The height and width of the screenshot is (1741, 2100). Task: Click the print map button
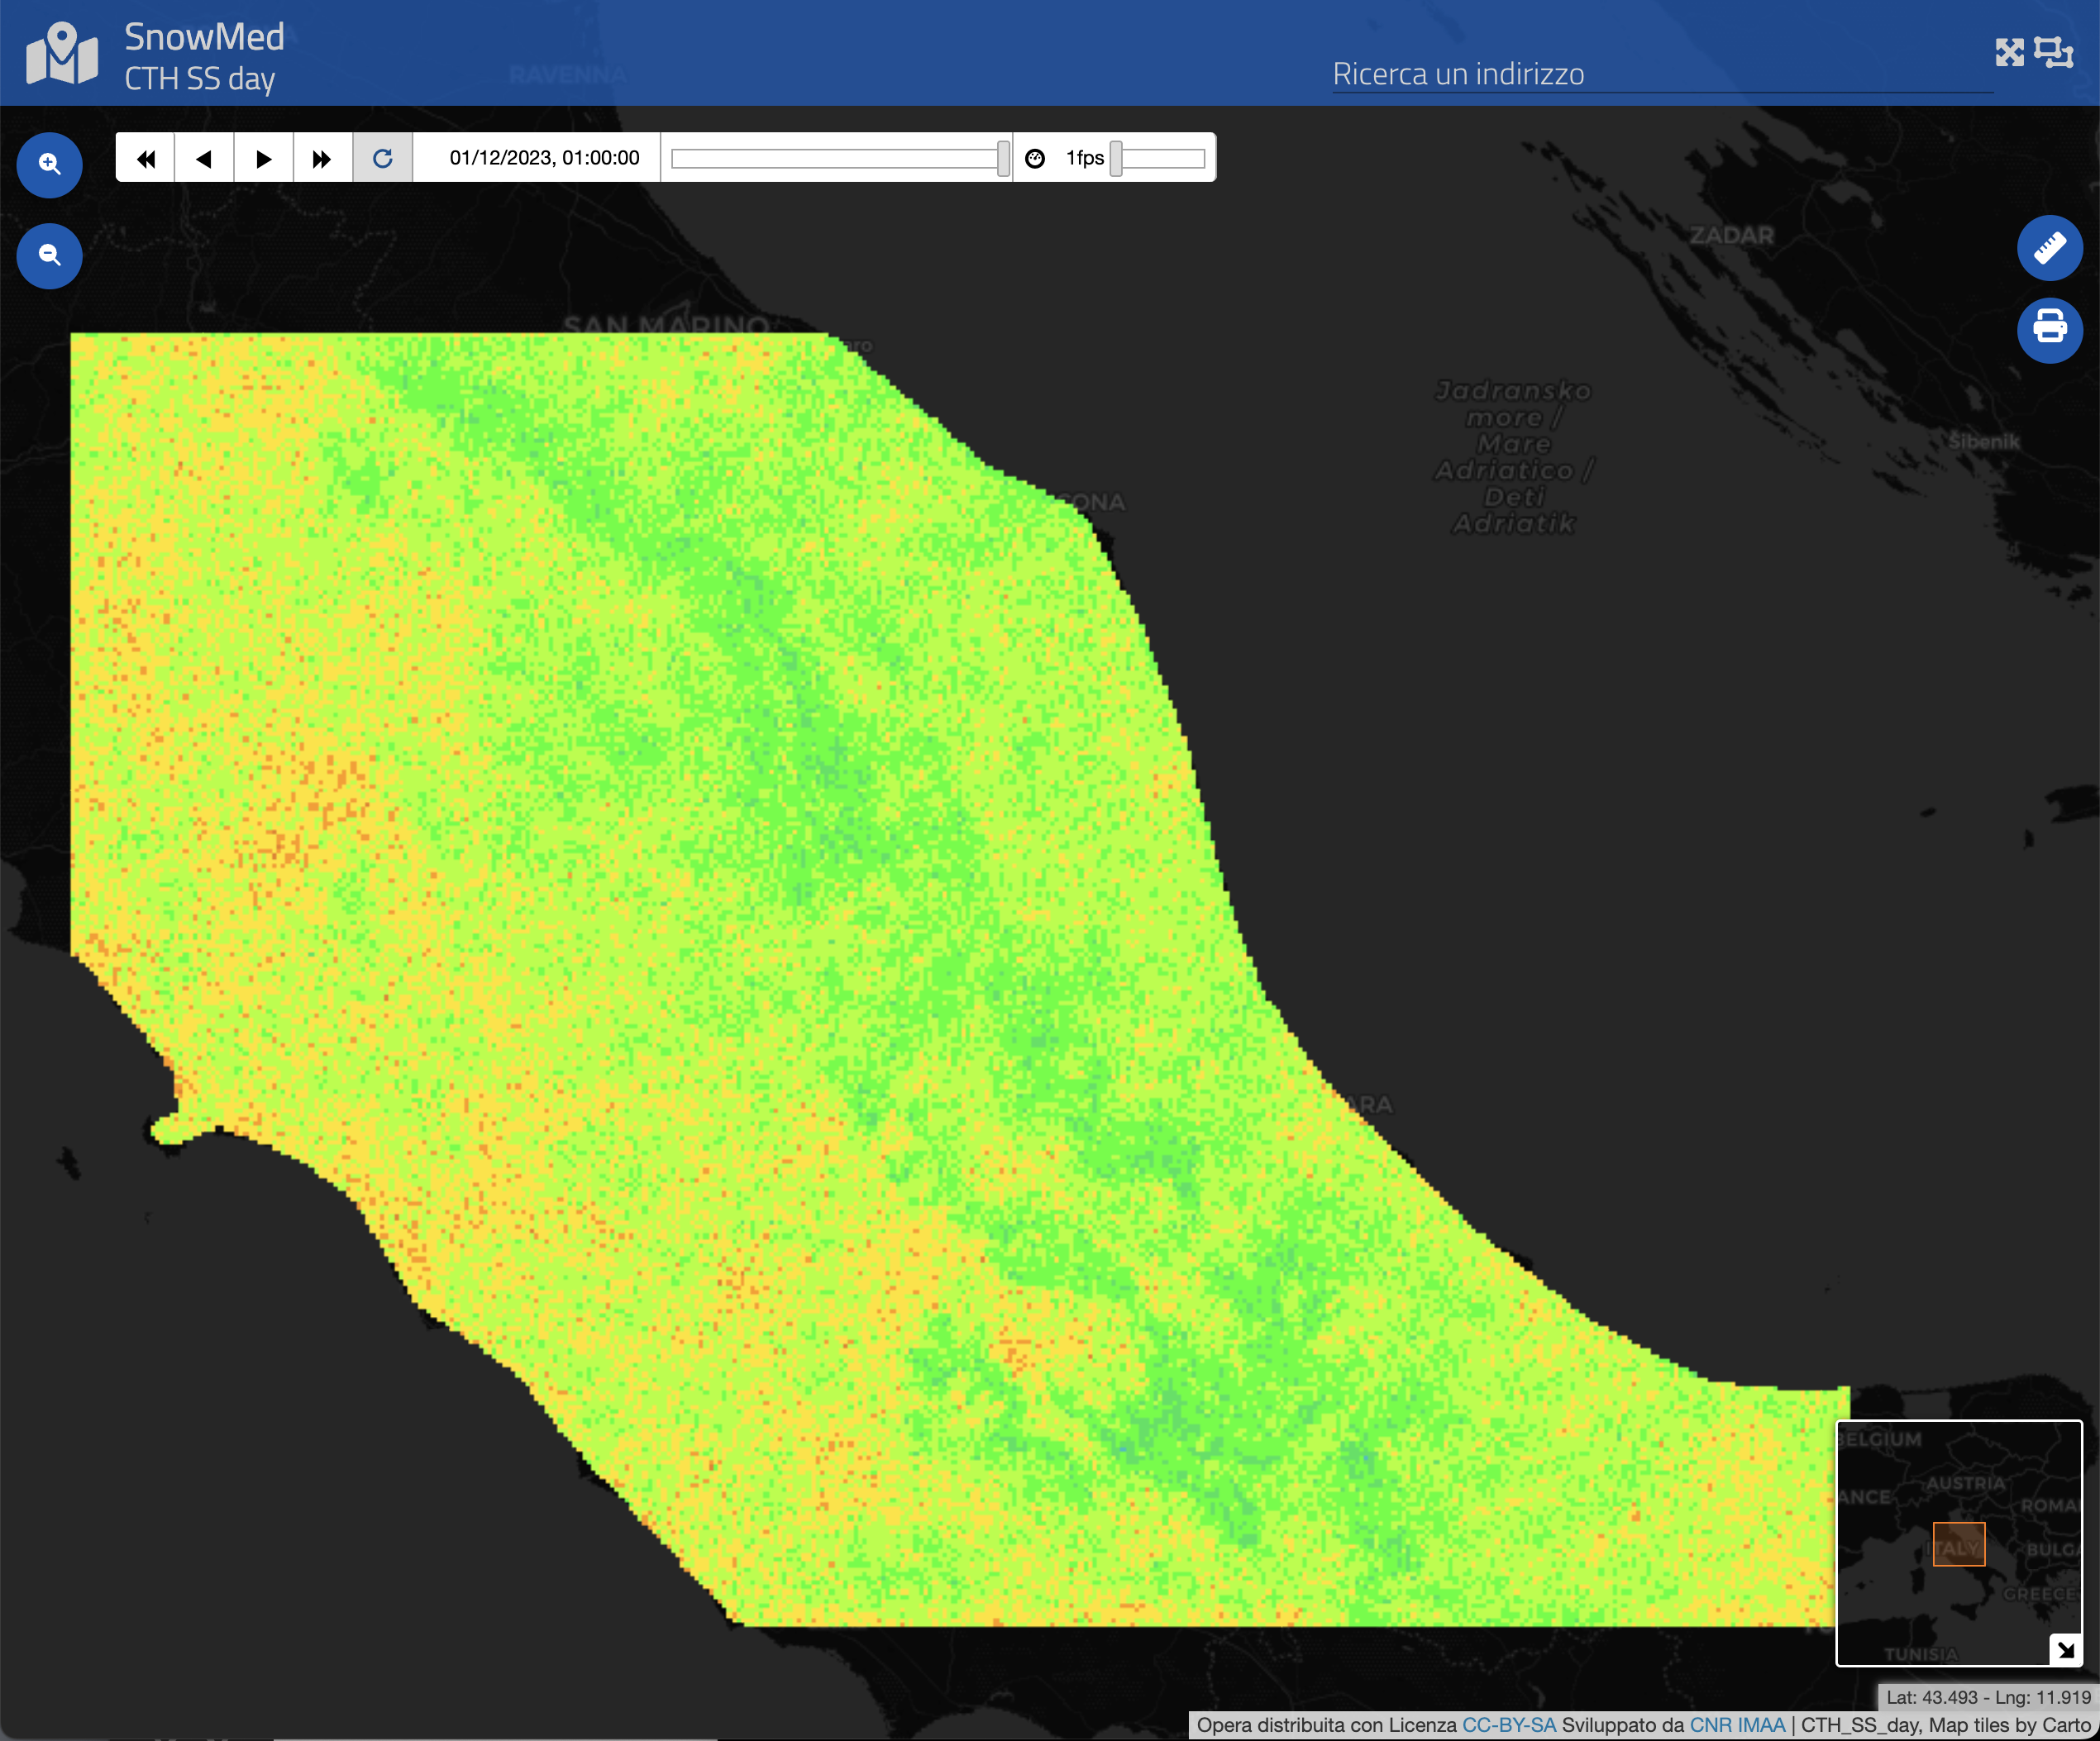pos(2049,328)
